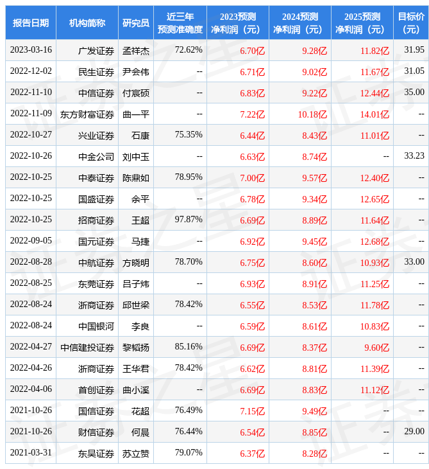Click date 2022-09-05

(x=31, y=241)
